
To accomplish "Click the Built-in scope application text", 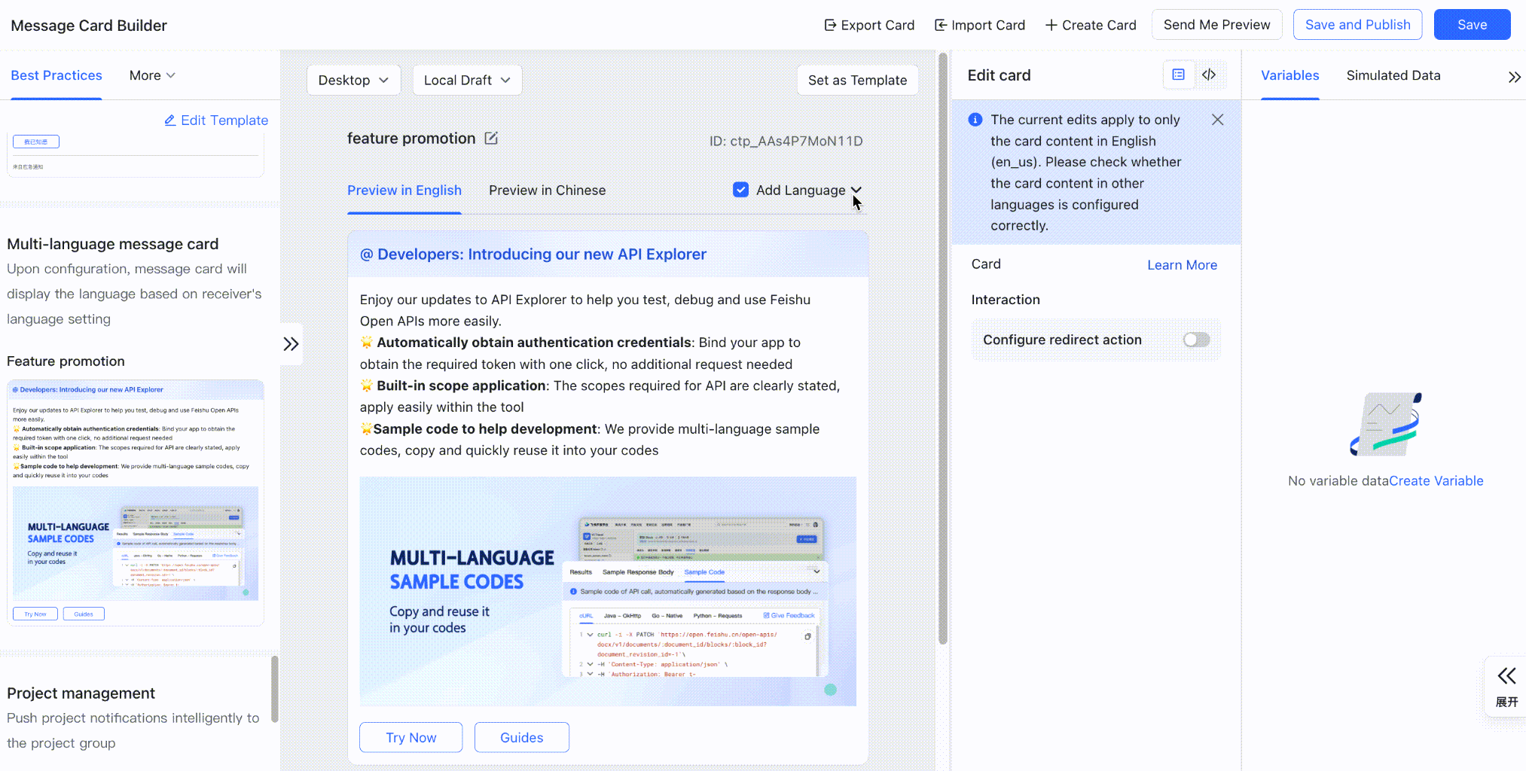I will [461, 385].
